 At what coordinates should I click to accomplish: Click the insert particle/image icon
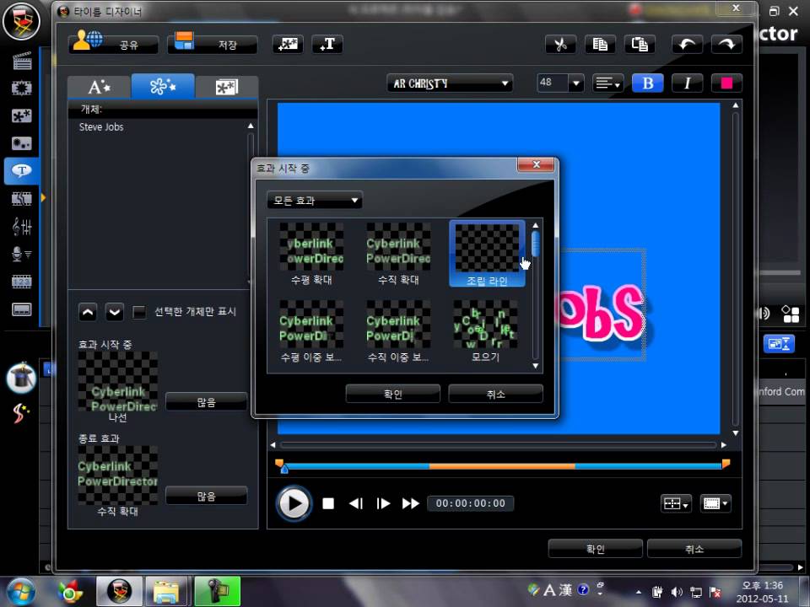point(288,45)
